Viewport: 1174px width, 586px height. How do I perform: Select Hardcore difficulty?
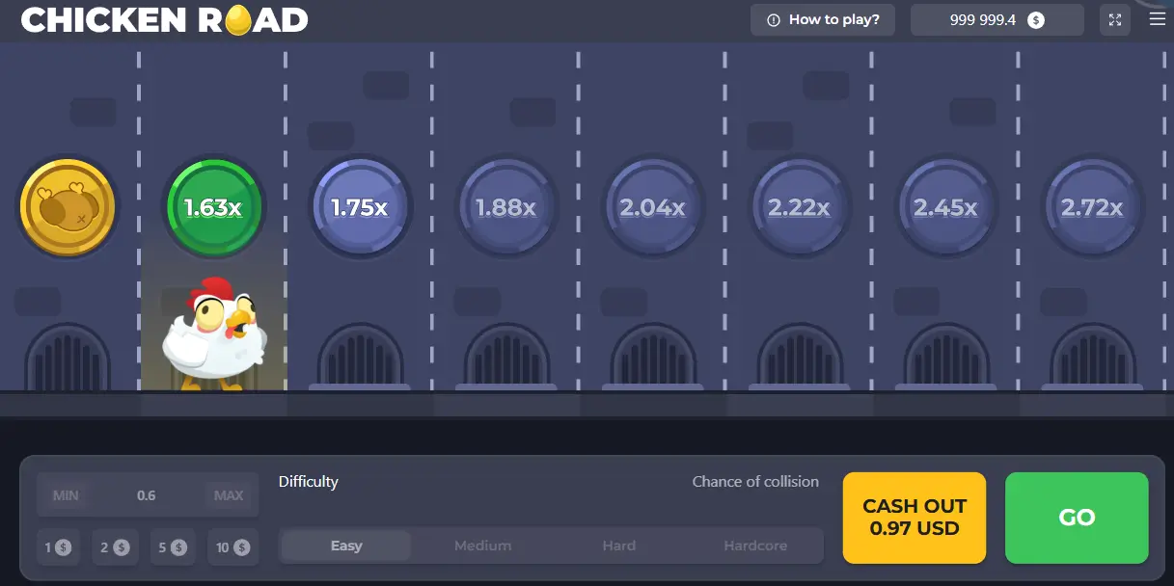click(x=755, y=546)
